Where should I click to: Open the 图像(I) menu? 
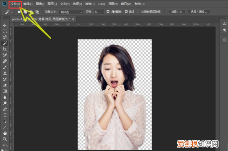point(40,4)
